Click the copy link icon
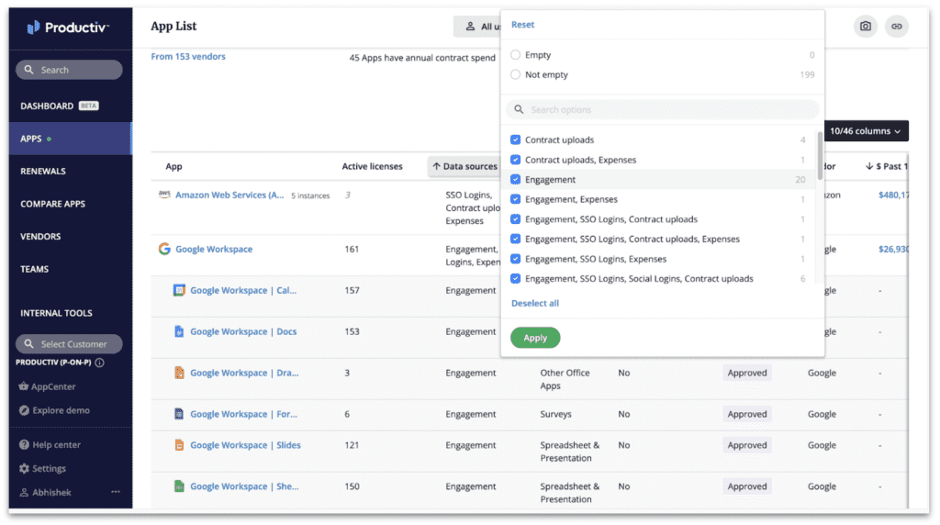This screenshot has height=525, width=940. coord(896,27)
